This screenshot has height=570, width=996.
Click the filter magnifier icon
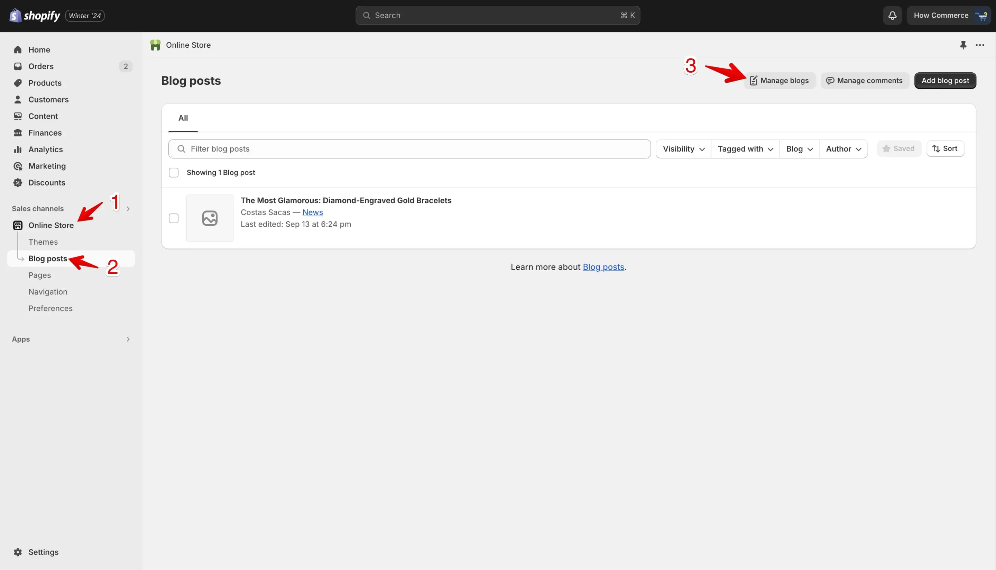click(181, 149)
